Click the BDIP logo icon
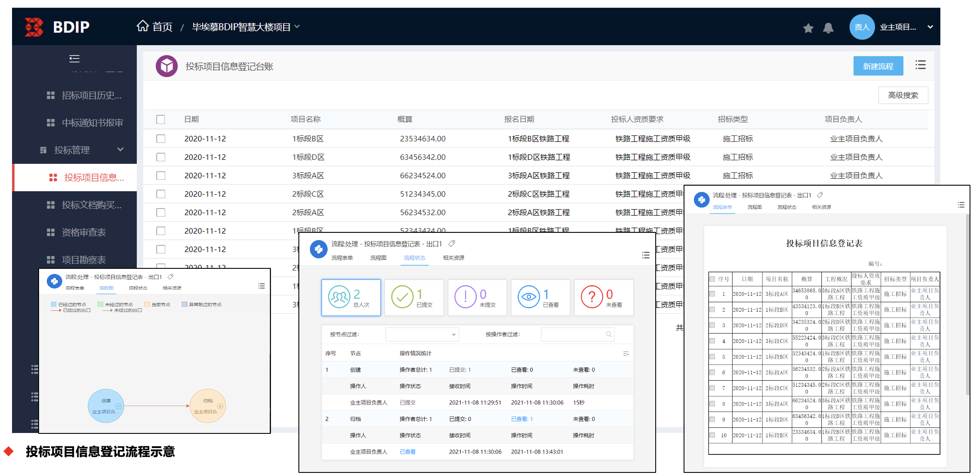Screen dimensions: 973x475 34,27
